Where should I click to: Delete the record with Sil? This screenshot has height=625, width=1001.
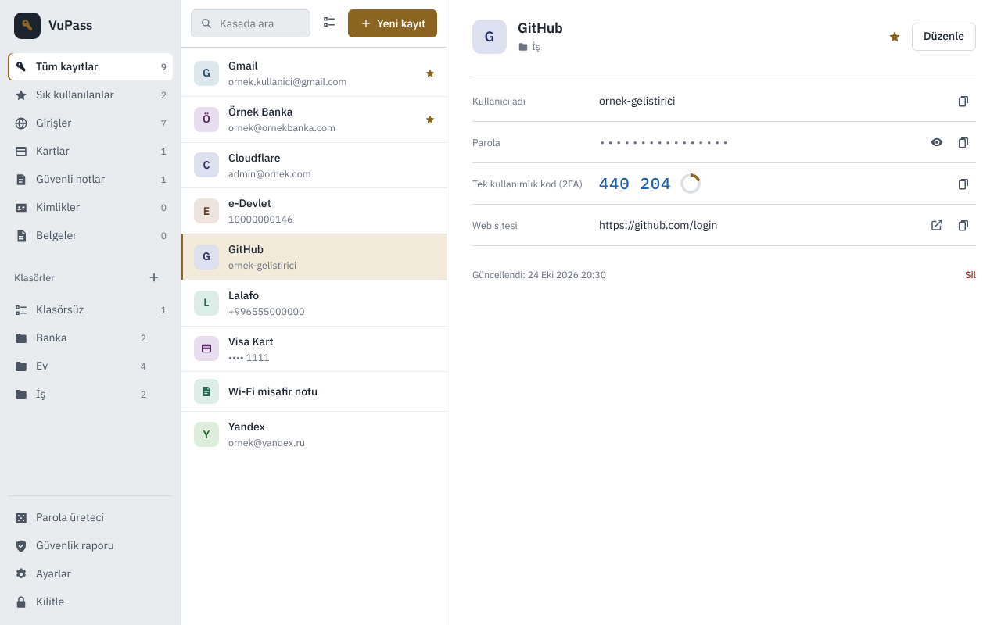click(x=970, y=275)
